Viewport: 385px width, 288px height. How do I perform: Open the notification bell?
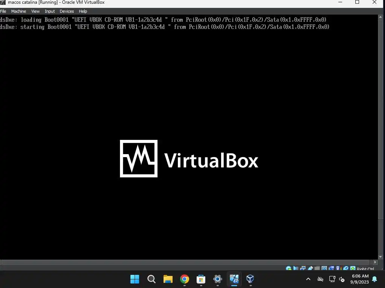(375, 279)
